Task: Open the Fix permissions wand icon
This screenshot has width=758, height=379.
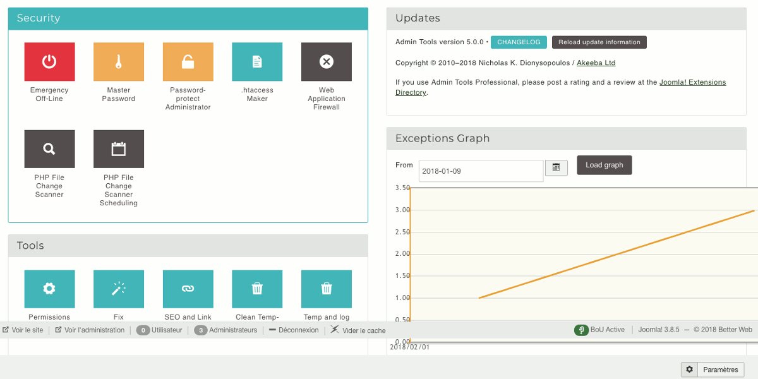Action: 119,289
